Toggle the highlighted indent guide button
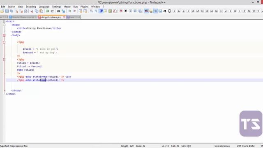Viewport: 263px width, 148px height. pos(101,11)
